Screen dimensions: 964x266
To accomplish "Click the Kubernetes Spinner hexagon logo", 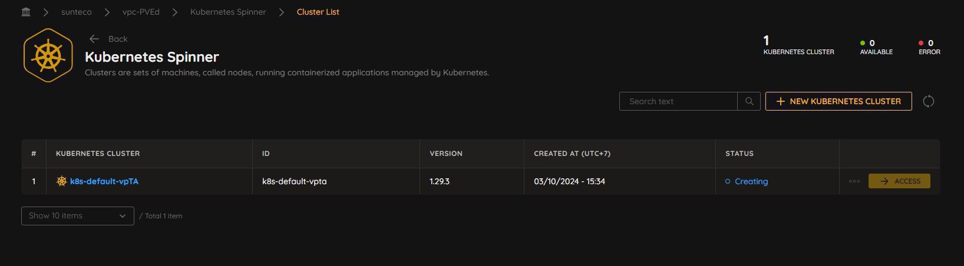I will click(48, 55).
